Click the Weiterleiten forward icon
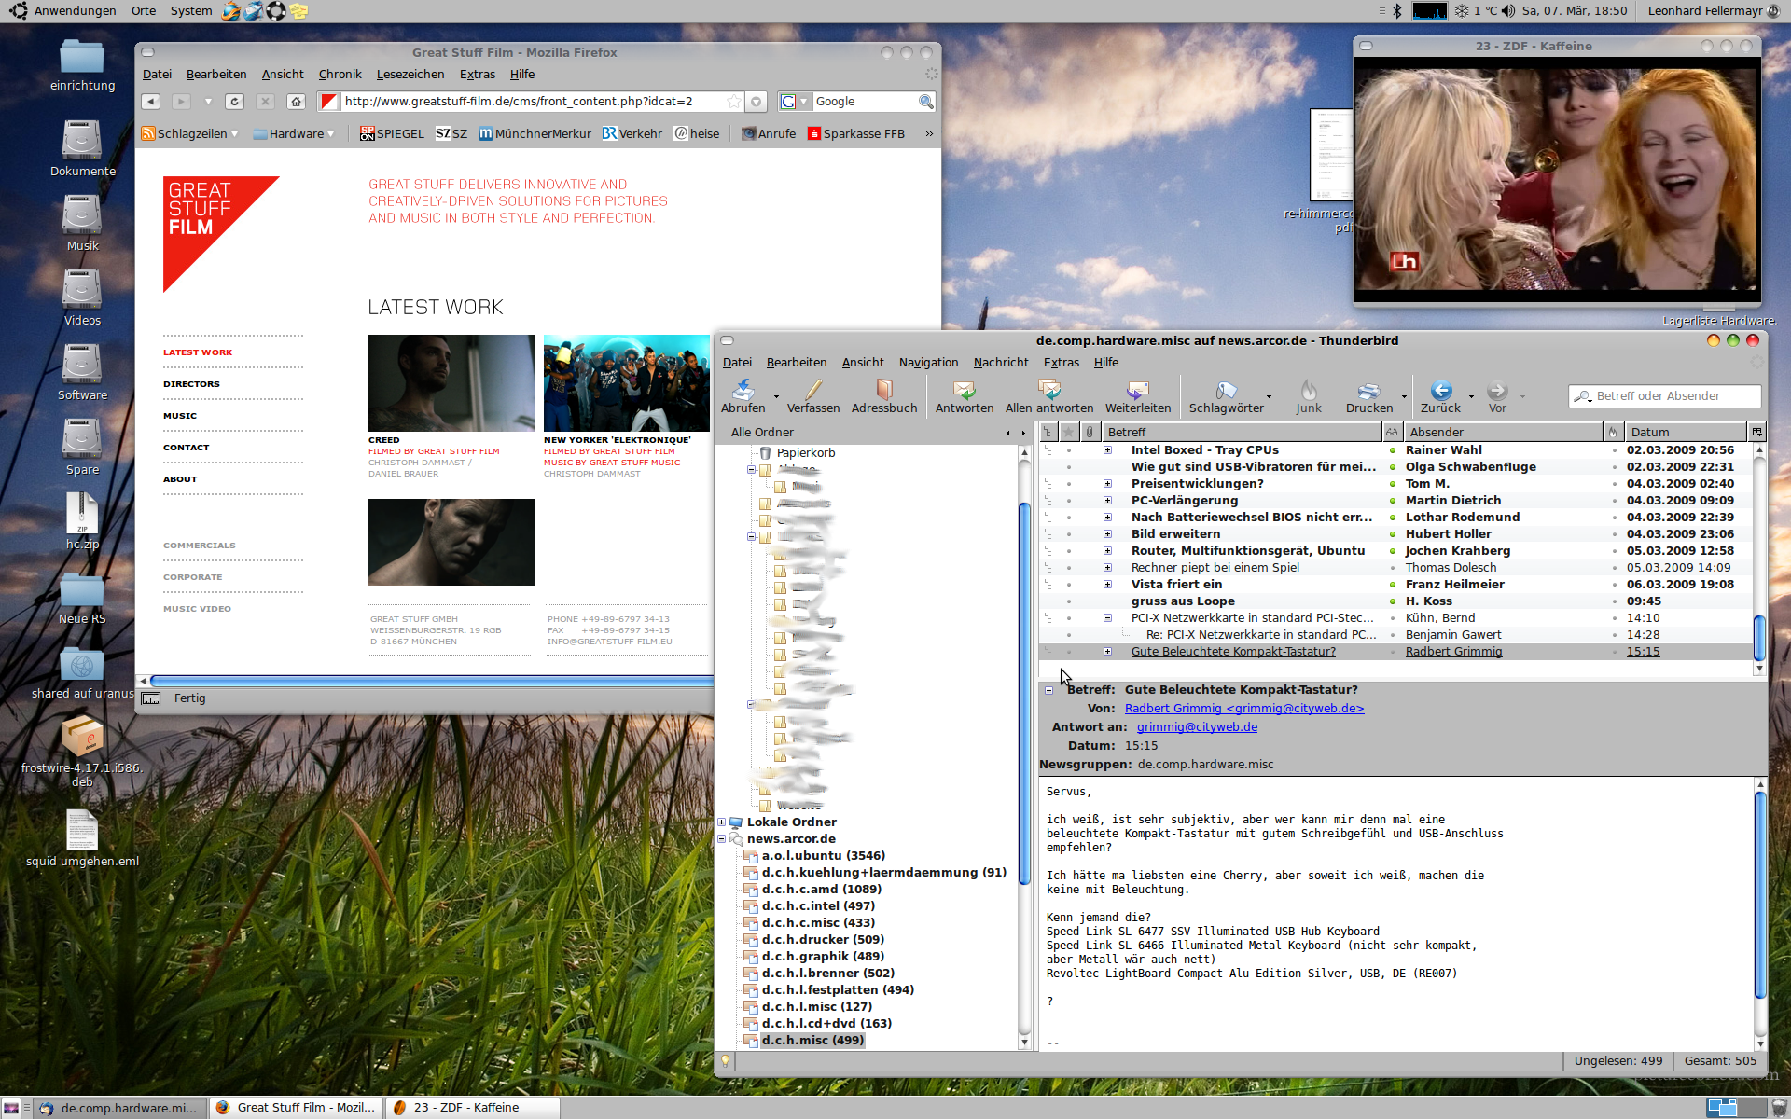This screenshot has width=1791, height=1119. (1137, 390)
